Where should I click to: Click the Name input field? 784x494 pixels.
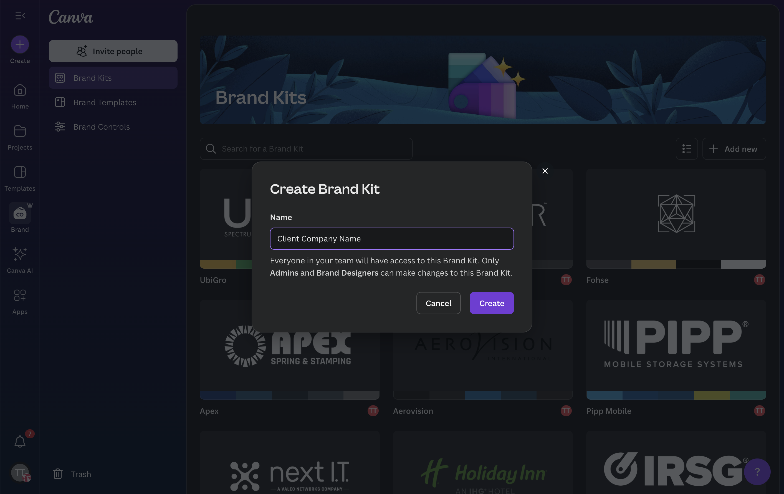point(392,239)
